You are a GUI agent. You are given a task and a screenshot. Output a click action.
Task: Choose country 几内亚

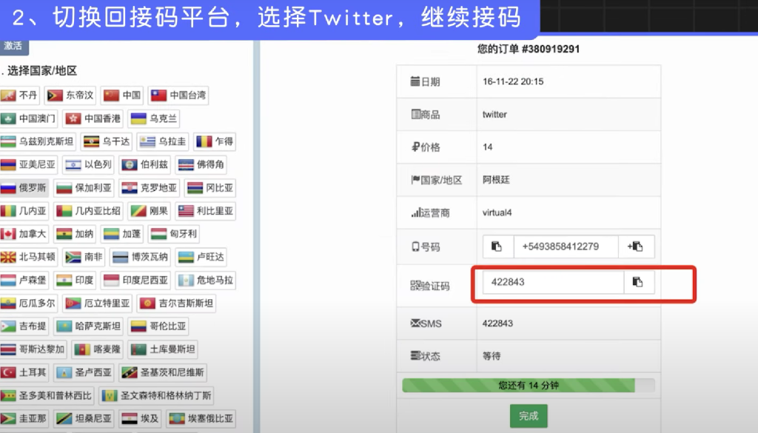coord(24,211)
